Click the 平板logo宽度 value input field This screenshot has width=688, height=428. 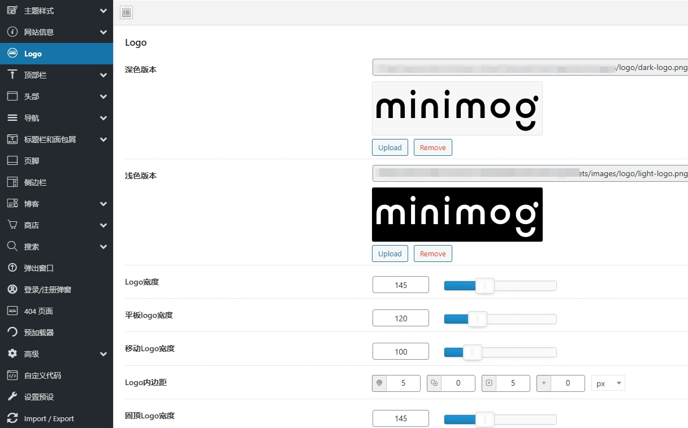[x=400, y=318]
